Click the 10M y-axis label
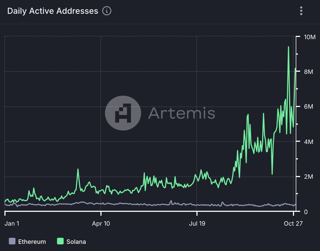The height and width of the screenshot is (251, 320). tap(310, 37)
